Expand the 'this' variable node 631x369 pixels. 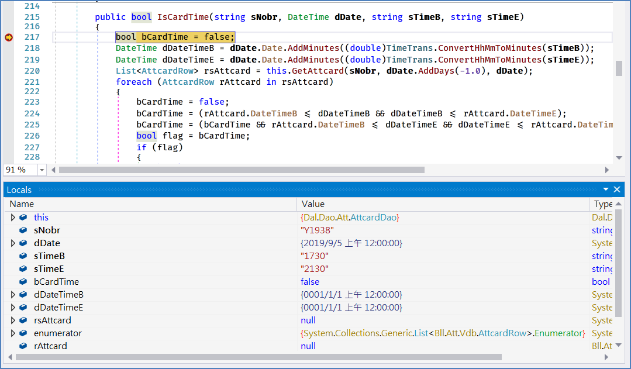click(13, 218)
